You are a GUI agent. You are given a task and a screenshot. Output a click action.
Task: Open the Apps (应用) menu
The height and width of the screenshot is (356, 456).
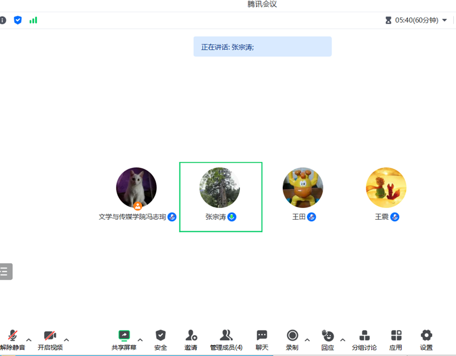click(x=396, y=340)
